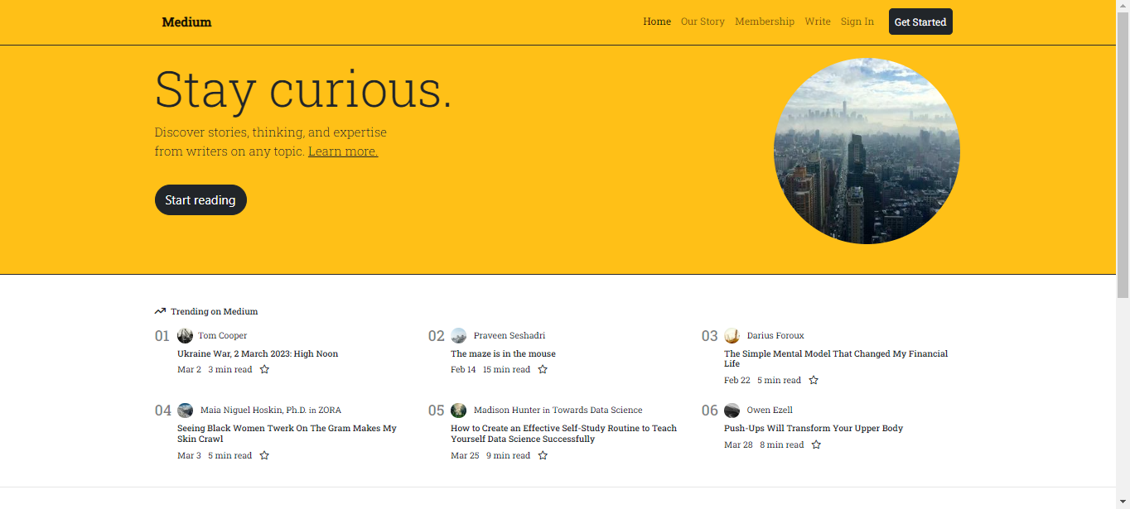Click the 15 min read text

point(506,369)
